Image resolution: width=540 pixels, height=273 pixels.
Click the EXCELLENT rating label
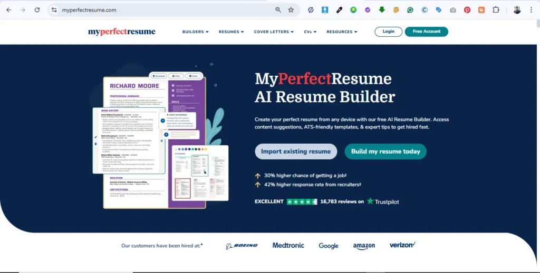pyautogui.click(x=269, y=201)
